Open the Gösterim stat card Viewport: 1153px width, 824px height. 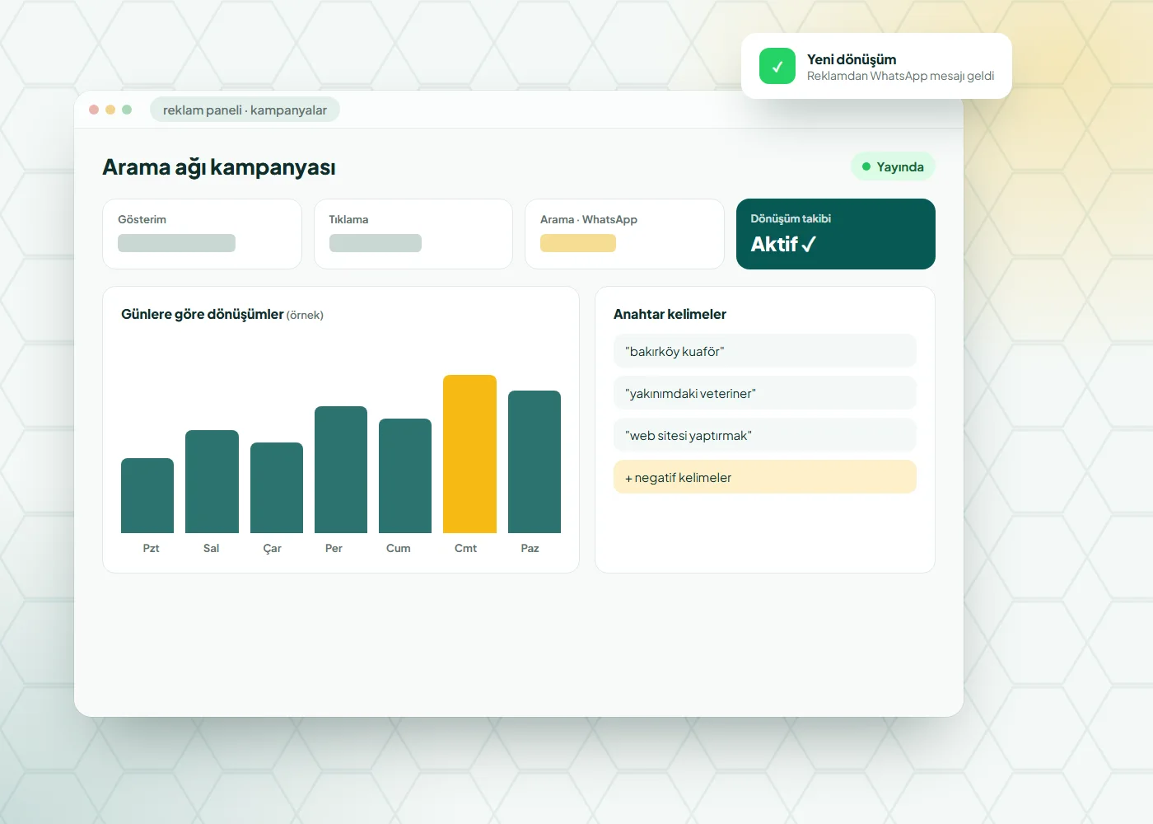pyautogui.click(x=202, y=234)
